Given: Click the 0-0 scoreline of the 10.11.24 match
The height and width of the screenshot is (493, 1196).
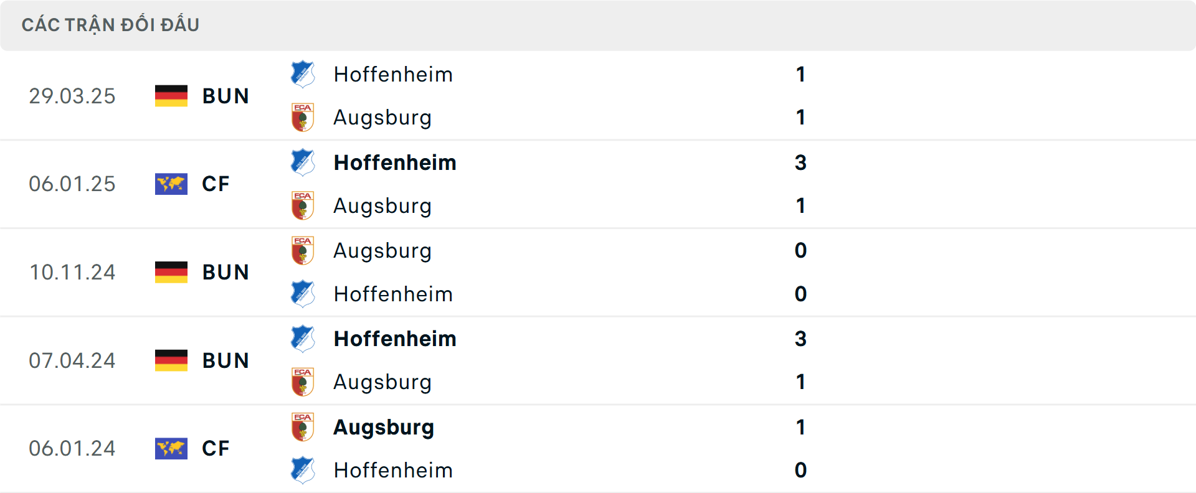Looking at the screenshot, I should click(x=801, y=272).
